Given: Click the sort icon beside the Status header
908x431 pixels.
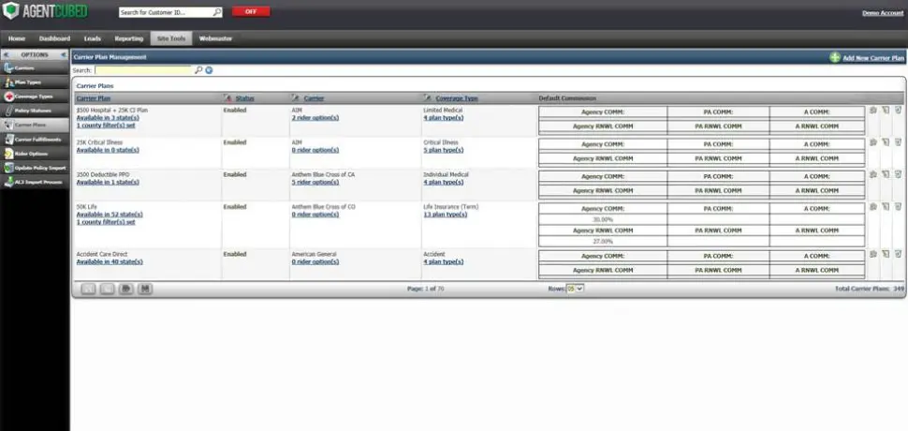Looking at the screenshot, I should click(x=227, y=97).
